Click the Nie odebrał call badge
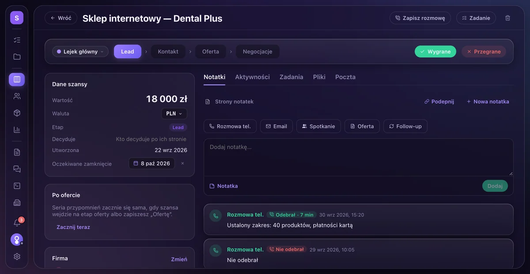The image size is (530, 274). (x=287, y=249)
